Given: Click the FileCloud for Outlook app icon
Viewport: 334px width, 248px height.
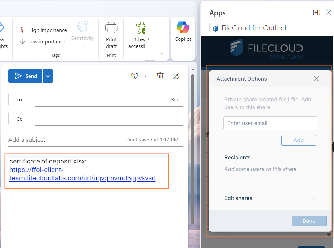Looking at the screenshot, I should [213, 28].
